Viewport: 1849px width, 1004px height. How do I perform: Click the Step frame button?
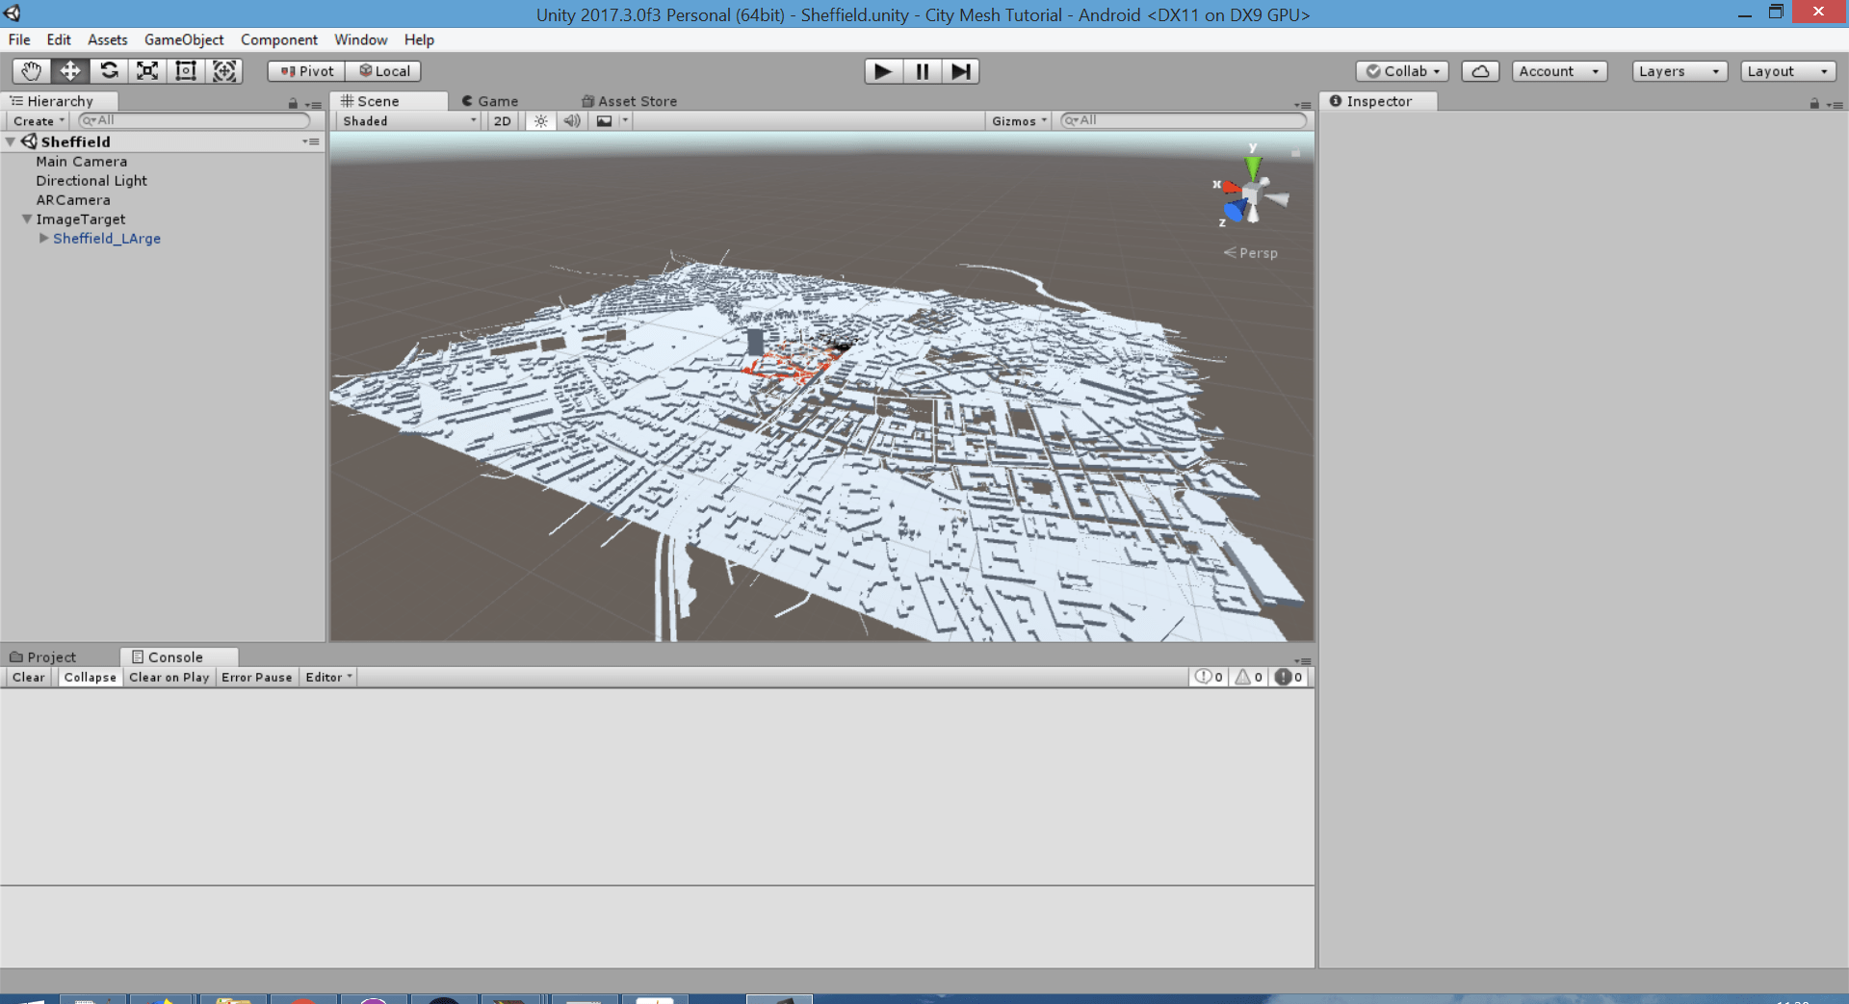(960, 71)
